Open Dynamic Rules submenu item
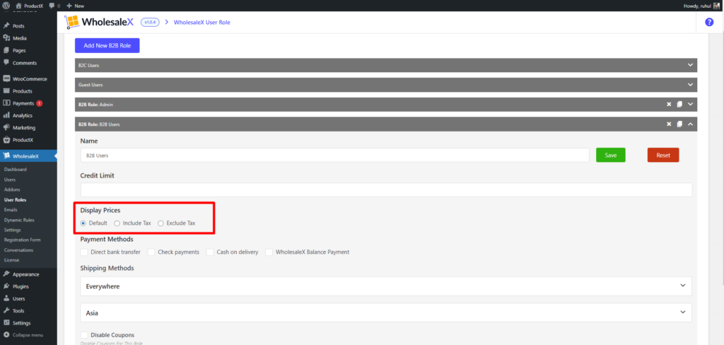This screenshot has height=345, width=724. tap(19, 221)
